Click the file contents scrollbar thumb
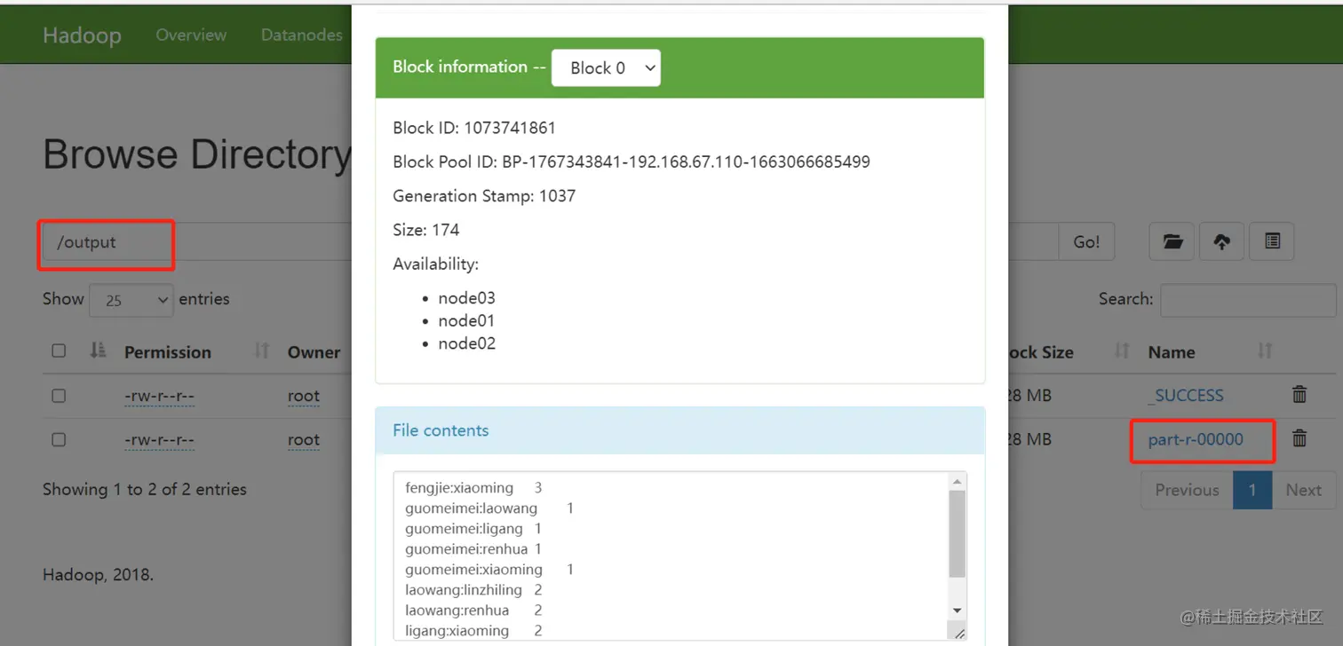The height and width of the screenshot is (646, 1343). (957, 532)
